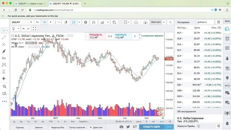Open Black bars layout dropdown arrow
The image size is (231, 130).
coord(164,22)
